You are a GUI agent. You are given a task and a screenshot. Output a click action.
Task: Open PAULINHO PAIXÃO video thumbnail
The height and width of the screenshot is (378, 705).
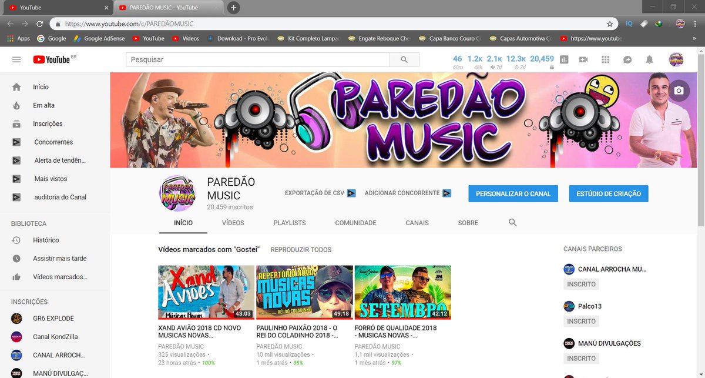click(x=304, y=292)
